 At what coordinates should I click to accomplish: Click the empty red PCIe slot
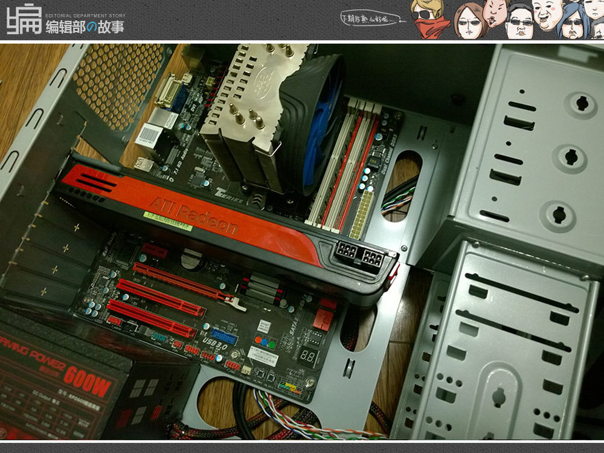[160, 293]
